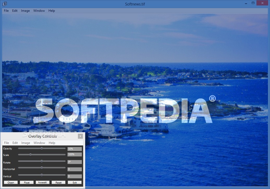Click the Opacity field showing 50%

point(75,149)
